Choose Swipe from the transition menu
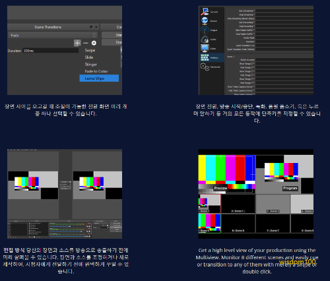330x281 pixels. pyautogui.click(x=90, y=50)
